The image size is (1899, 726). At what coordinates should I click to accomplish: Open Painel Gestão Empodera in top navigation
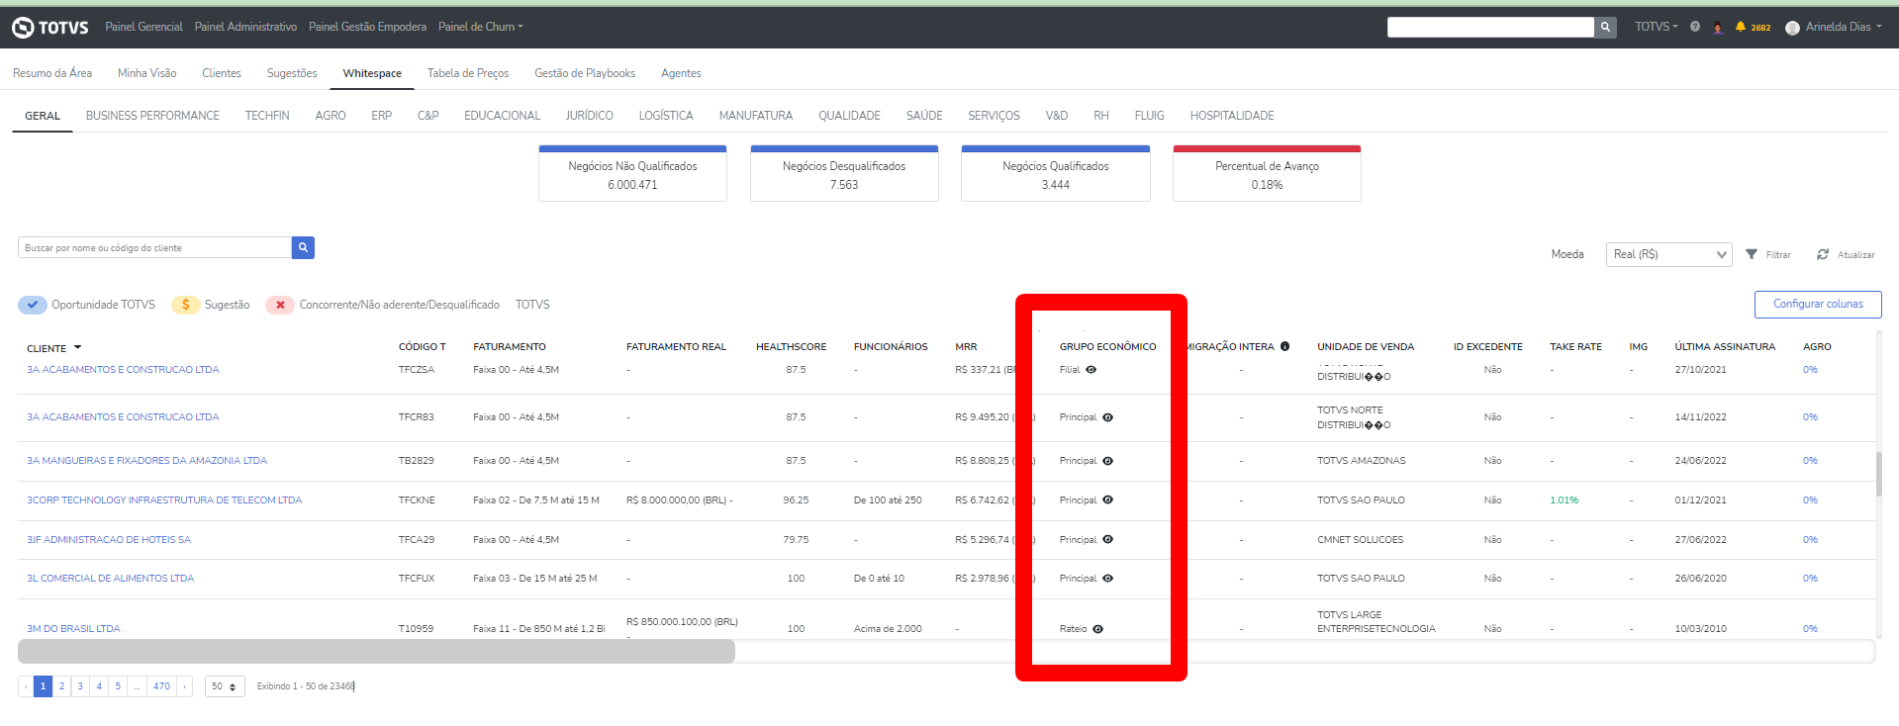[x=367, y=27]
